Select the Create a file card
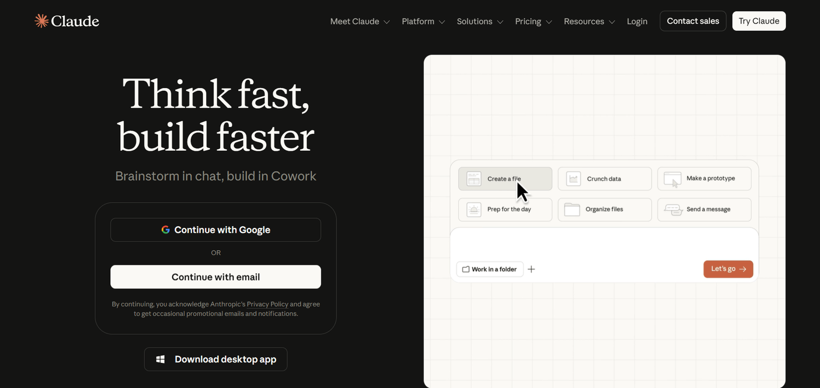 coord(505,179)
